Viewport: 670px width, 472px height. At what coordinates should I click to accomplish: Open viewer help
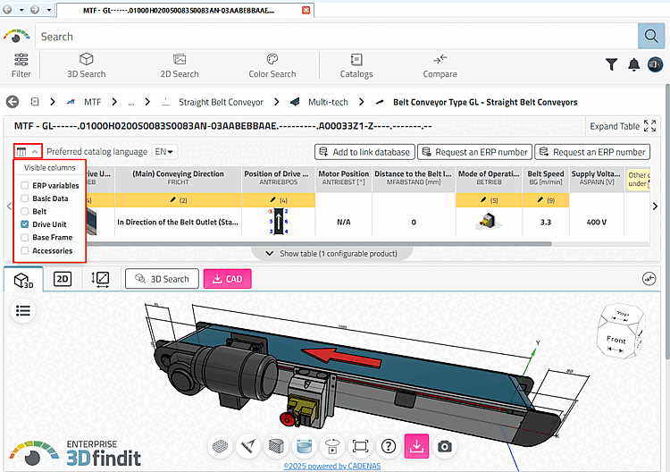click(389, 446)
